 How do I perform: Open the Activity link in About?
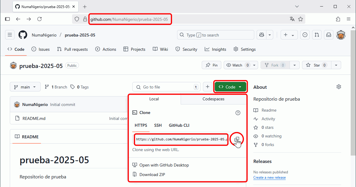(x=268, y=119)
